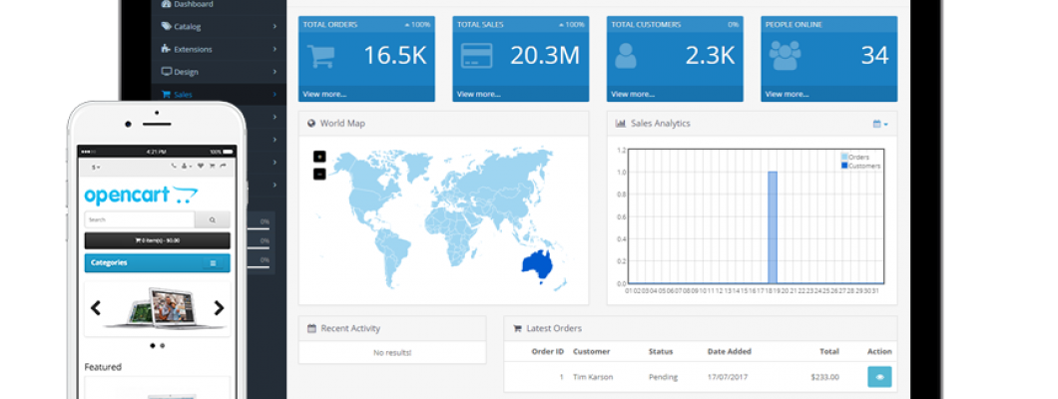Open View more under Total Customers
This screenshot has width=1058, height=399.
click(x=633, y=94)
